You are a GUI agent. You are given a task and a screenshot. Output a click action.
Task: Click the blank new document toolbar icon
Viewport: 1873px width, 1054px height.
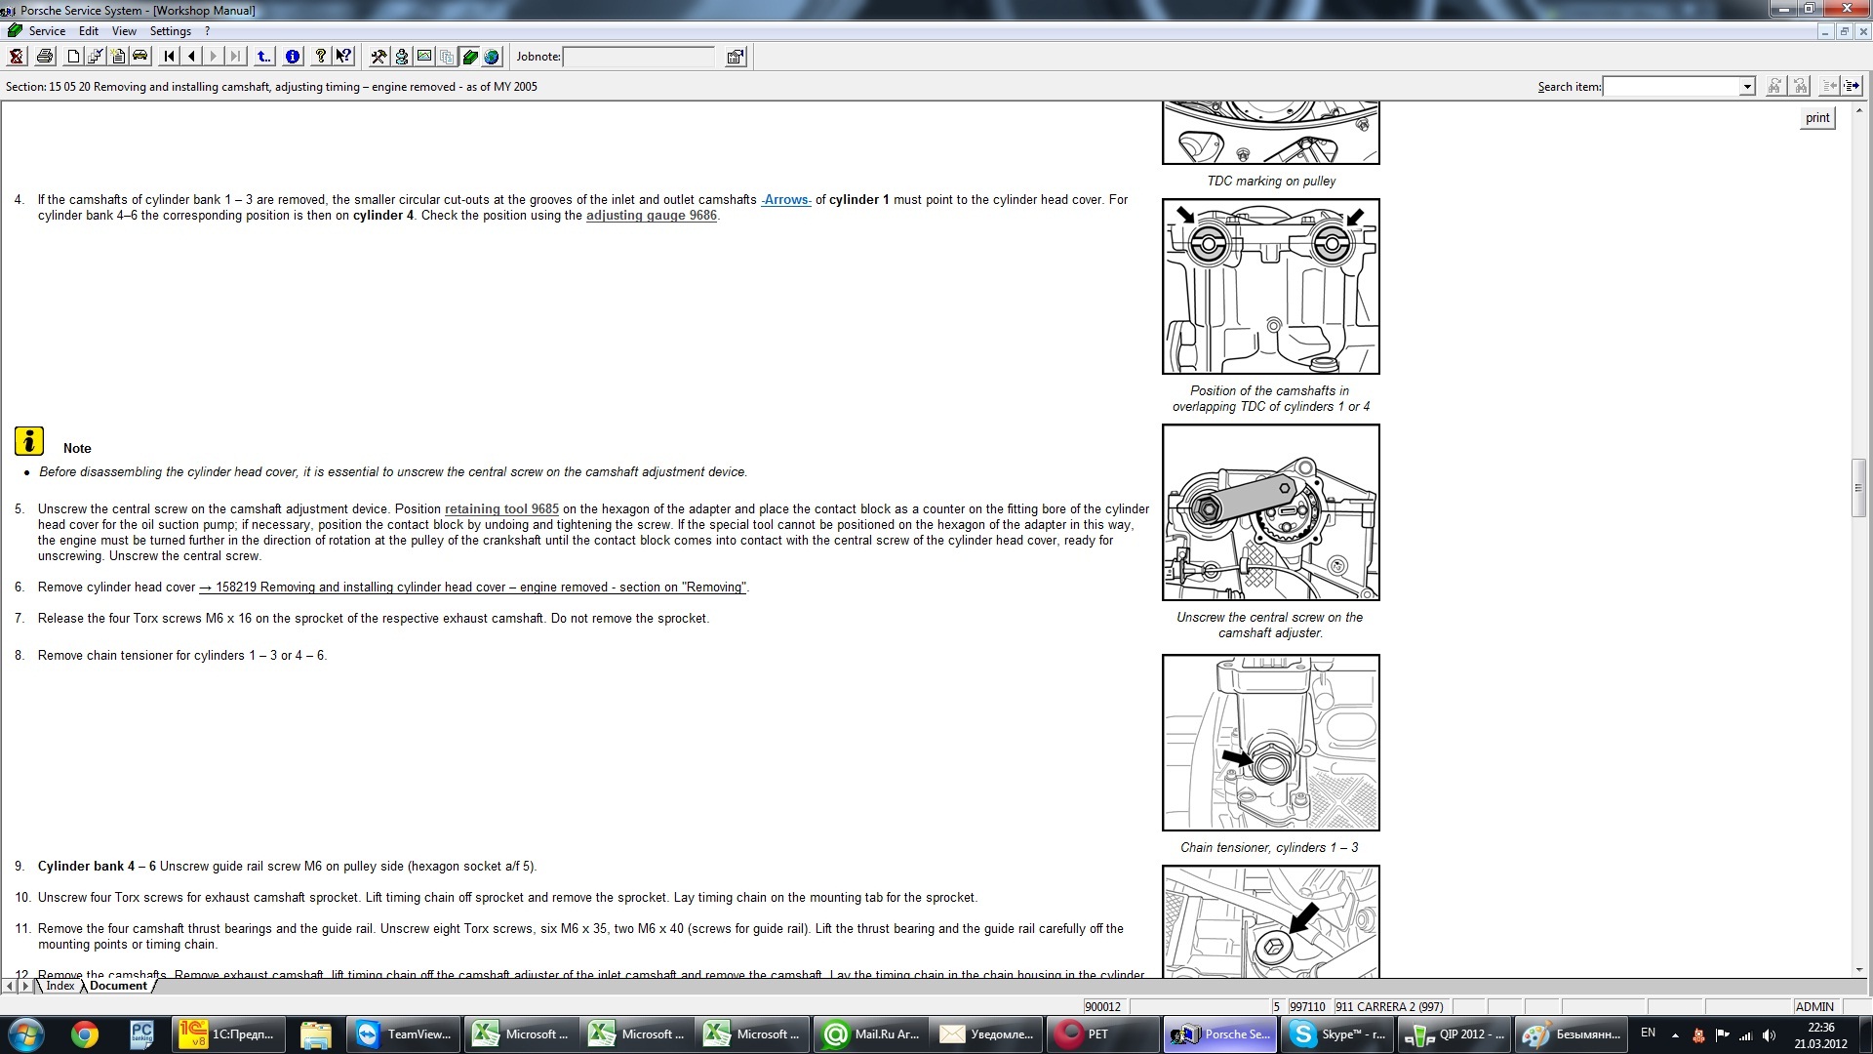pos(73,57)
